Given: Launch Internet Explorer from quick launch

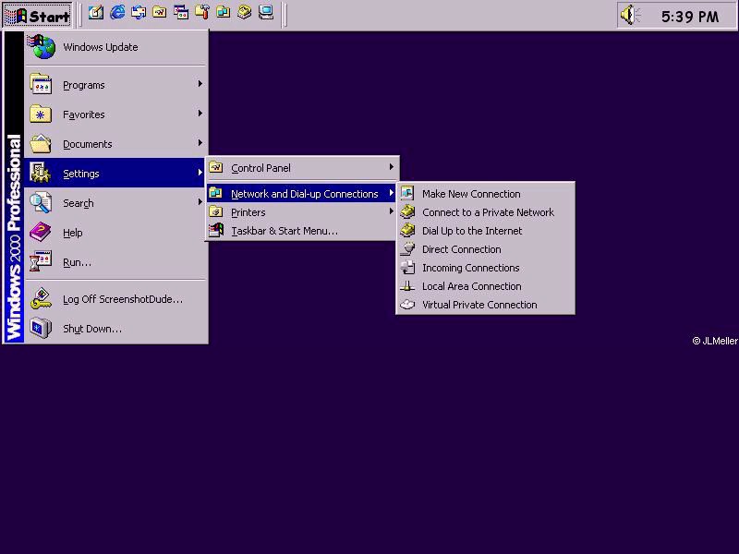Looking at the screenshot, I should (117, 13).
